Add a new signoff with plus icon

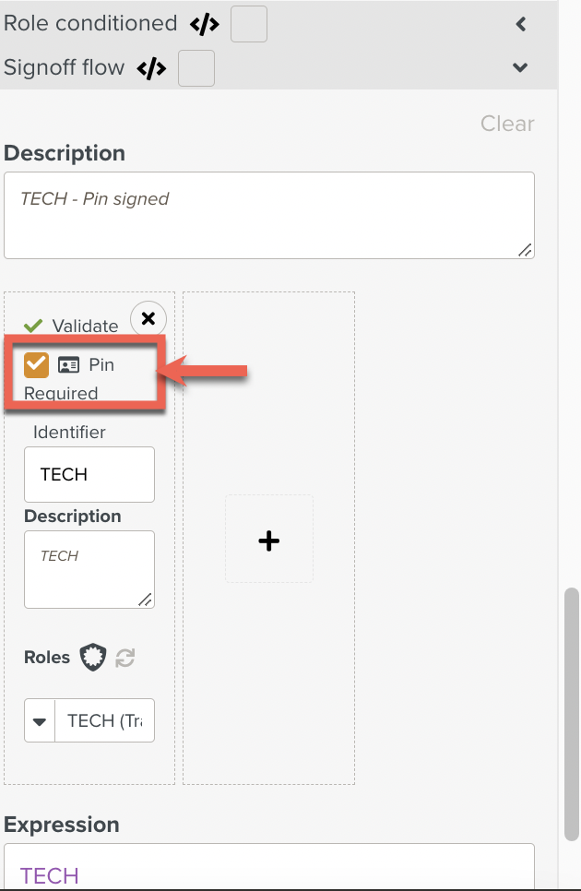coord(269,541)
